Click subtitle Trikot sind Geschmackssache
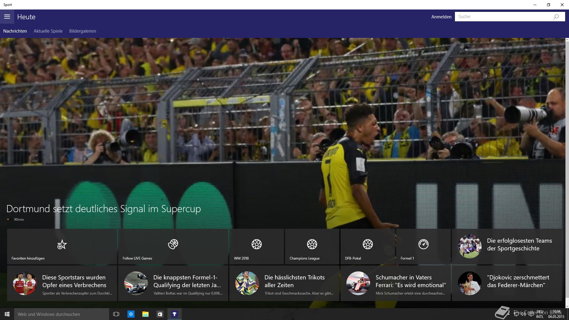This screenshot has height=320, width=569. tap(299, 293)
